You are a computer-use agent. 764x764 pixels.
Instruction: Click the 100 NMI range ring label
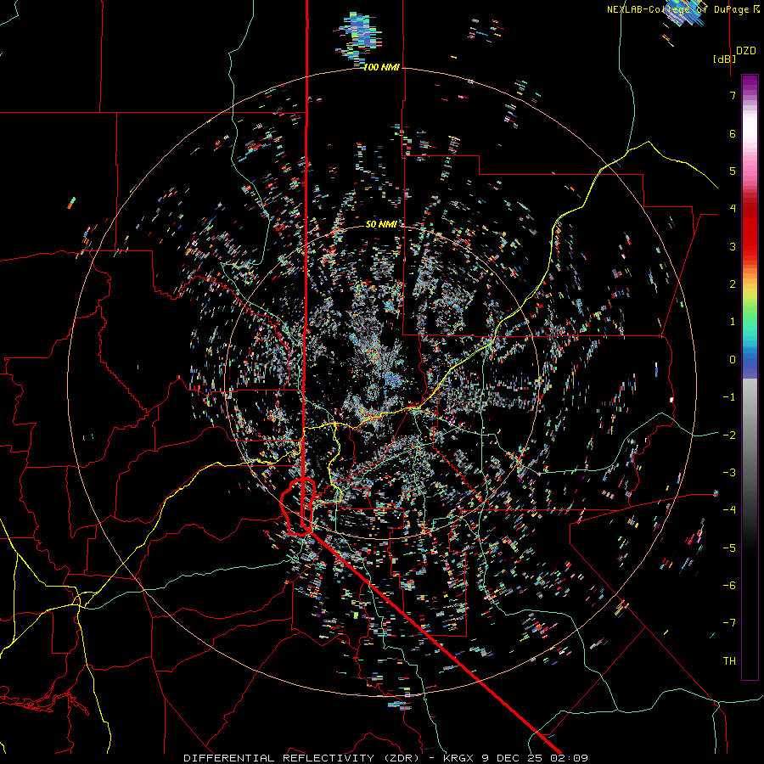tap(381, 67)
